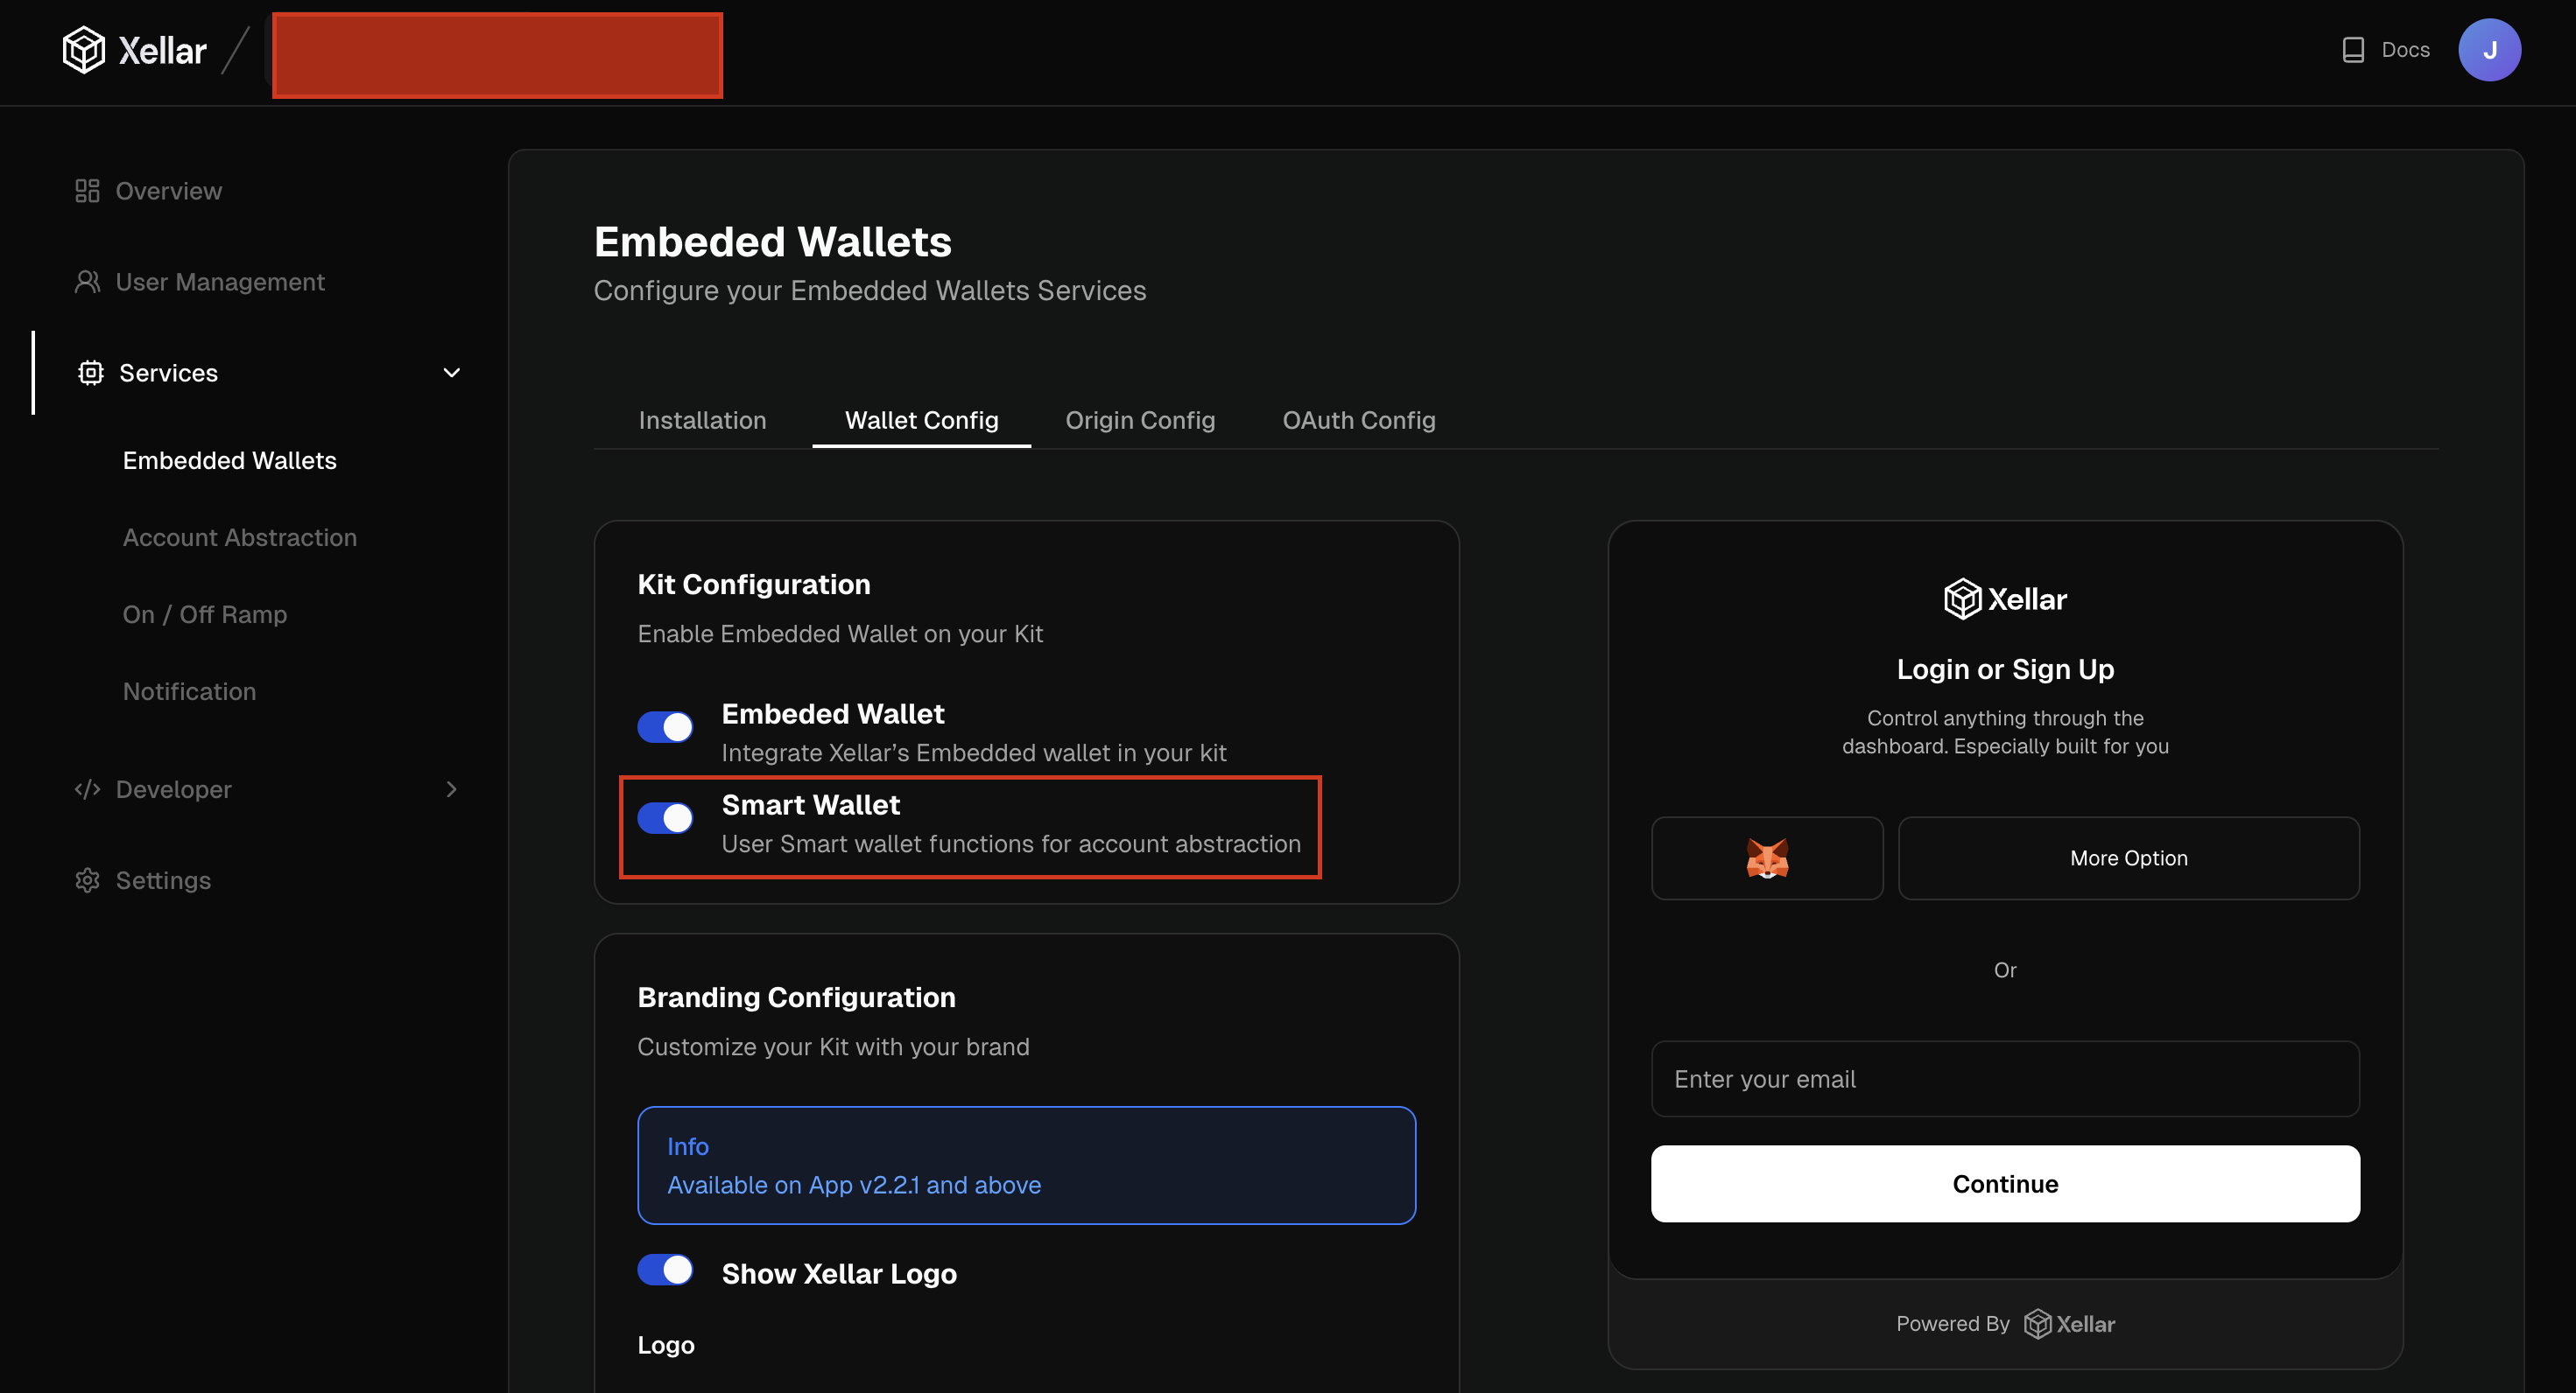Click the Services chip icon
The height and width of the screenshot is (1393, 2576).
tap(90, 373)
